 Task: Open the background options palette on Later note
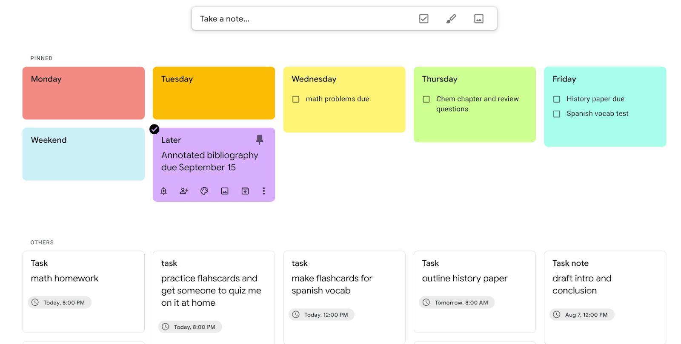tap(204, 191)
